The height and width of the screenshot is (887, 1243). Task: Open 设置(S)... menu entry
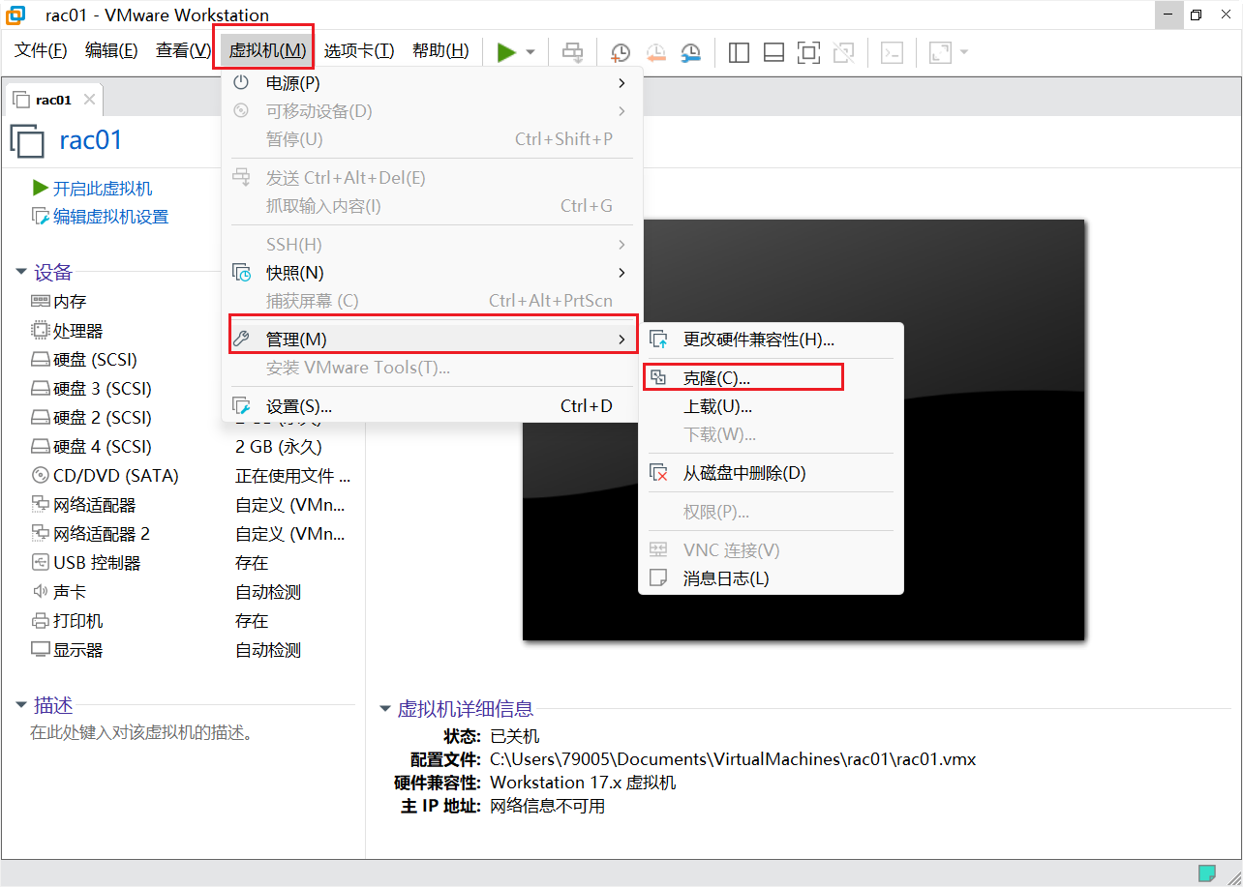430,406
